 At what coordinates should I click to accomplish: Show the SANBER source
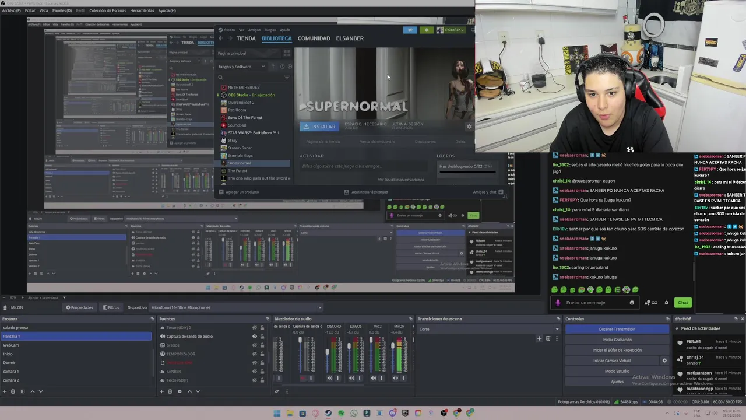(254, 372)
